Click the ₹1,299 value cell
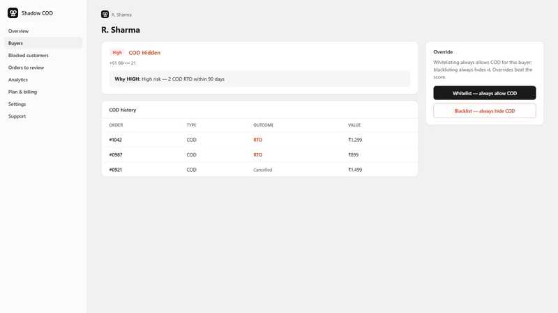 click(355, 140)
